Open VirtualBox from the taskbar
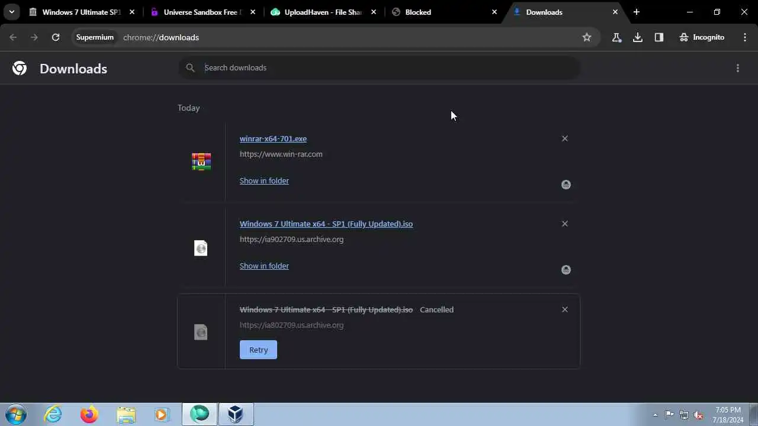Screen dimensions: 758x426 236,414
